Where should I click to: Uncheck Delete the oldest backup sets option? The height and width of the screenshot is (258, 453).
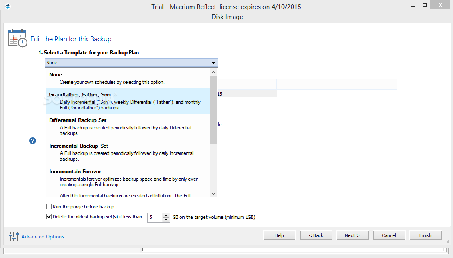click(49, 216)
